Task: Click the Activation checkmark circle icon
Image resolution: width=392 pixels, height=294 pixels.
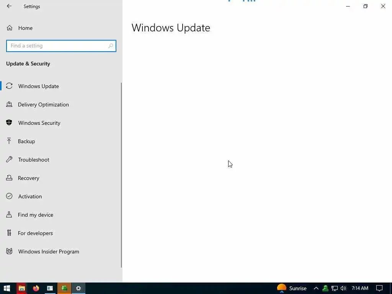Action: (9, 196)
